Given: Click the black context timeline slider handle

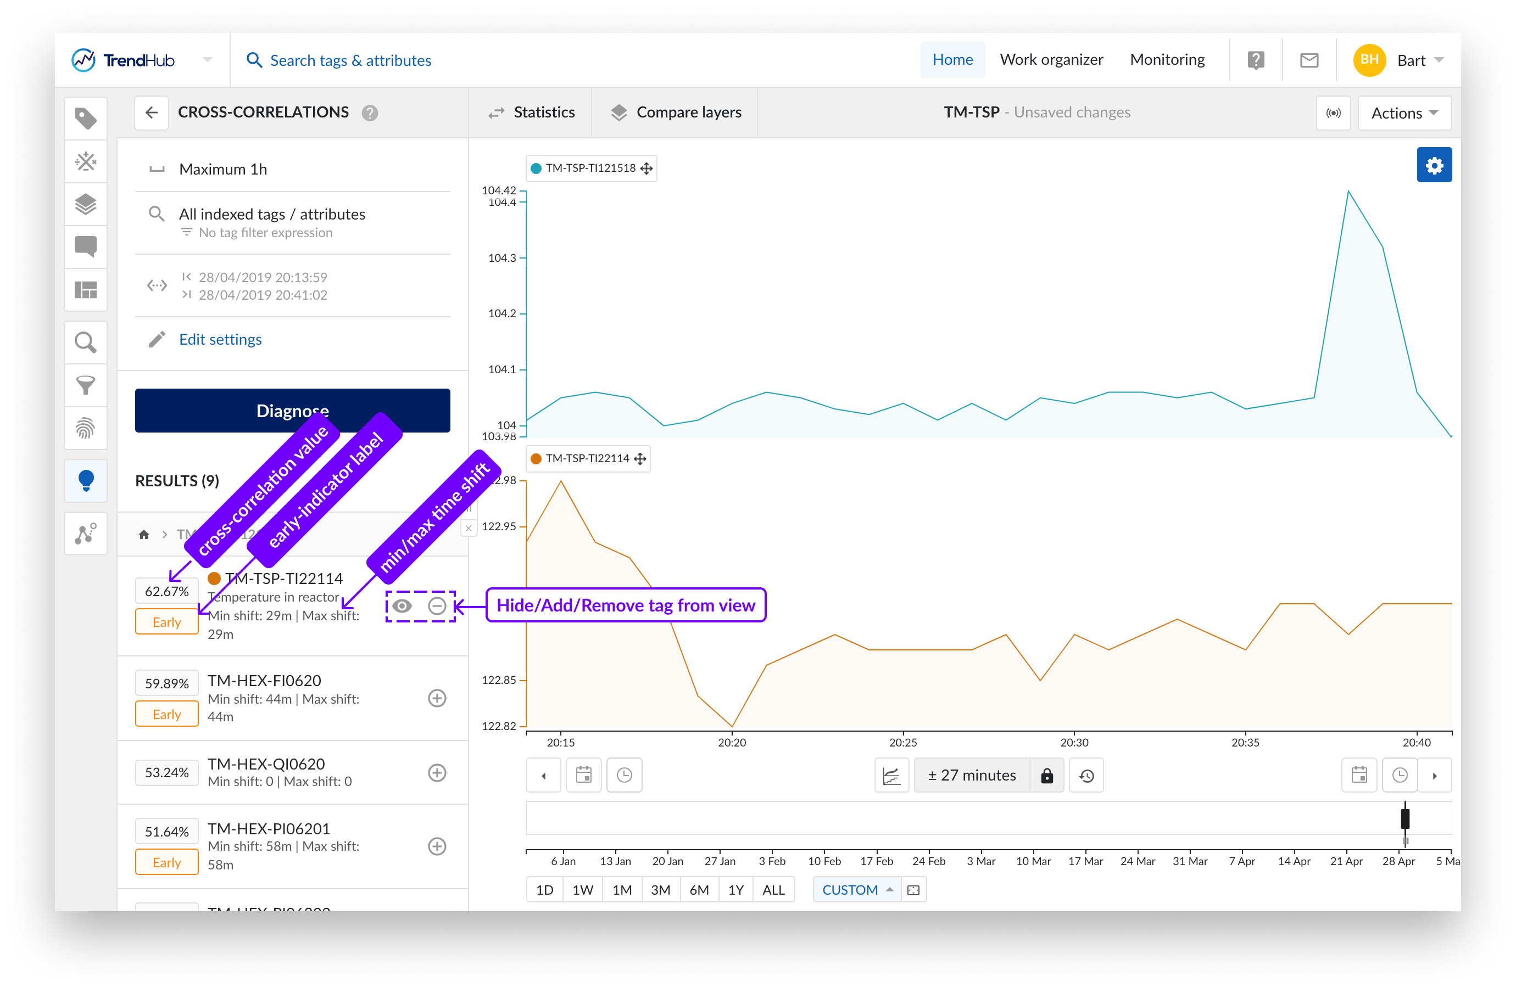Looking at the screenshot, I should (x=1404, y=818).
